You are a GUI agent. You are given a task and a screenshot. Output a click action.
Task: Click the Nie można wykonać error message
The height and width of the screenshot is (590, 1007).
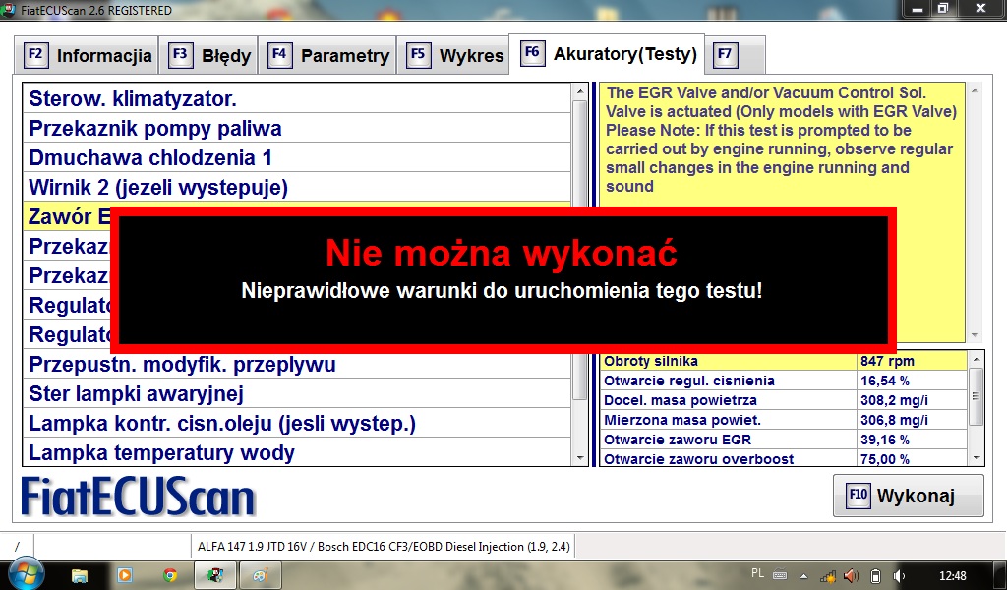(502, 253)
